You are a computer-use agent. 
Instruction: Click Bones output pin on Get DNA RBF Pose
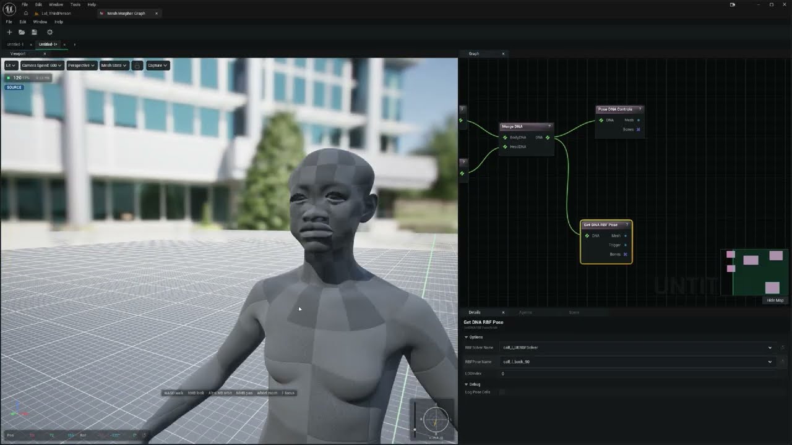point(625,254)
